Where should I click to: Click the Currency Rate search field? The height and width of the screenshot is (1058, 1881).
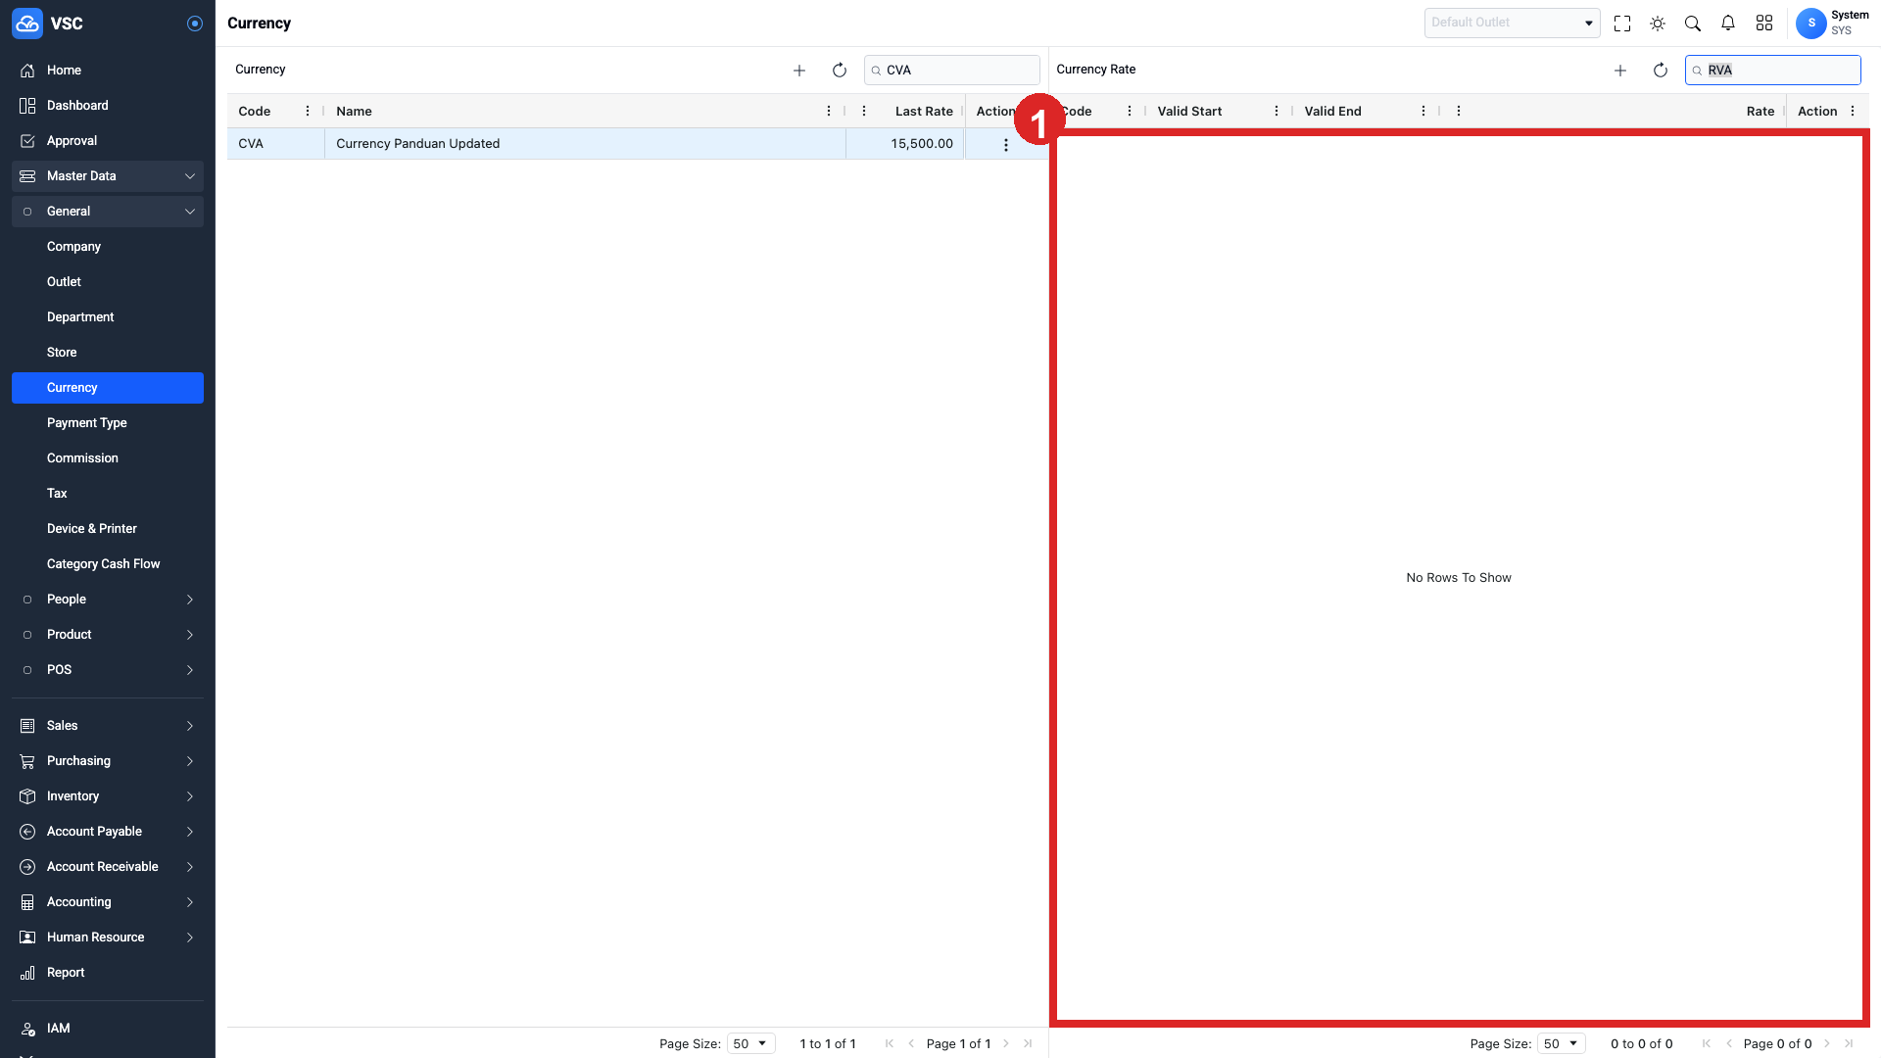coord(1773,71)
